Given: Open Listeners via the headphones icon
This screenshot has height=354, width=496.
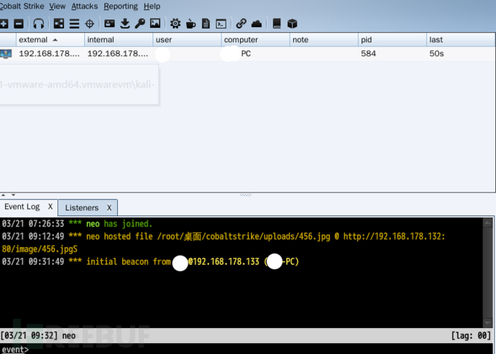Looking at the screenshot, I should click(x=39, y=24).
